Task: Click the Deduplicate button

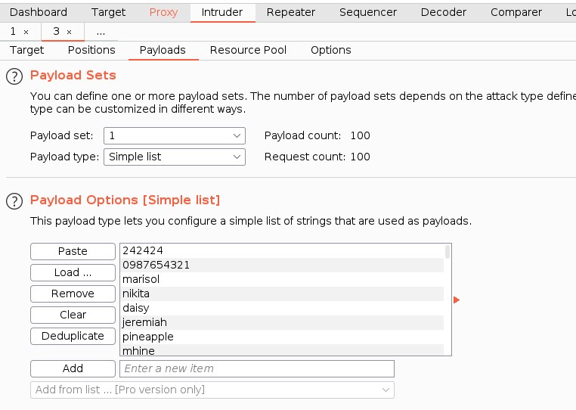Action: coord(73,336)
